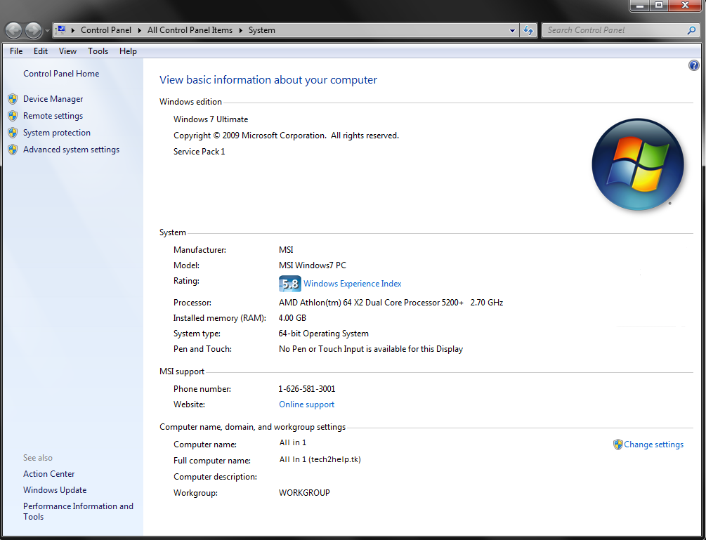This screenshot has height=540, width=706.
Task: Click inside the Search Control Panel field
Action: tap(604, 30)
